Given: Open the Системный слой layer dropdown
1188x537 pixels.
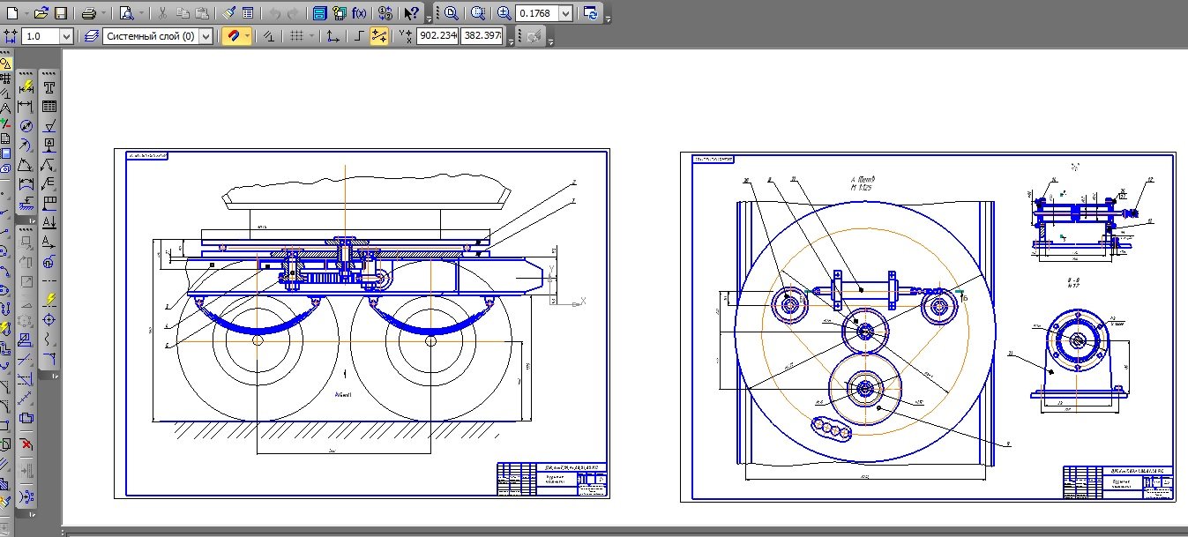Looking at the screenshot, I should [x=205, y=36].
